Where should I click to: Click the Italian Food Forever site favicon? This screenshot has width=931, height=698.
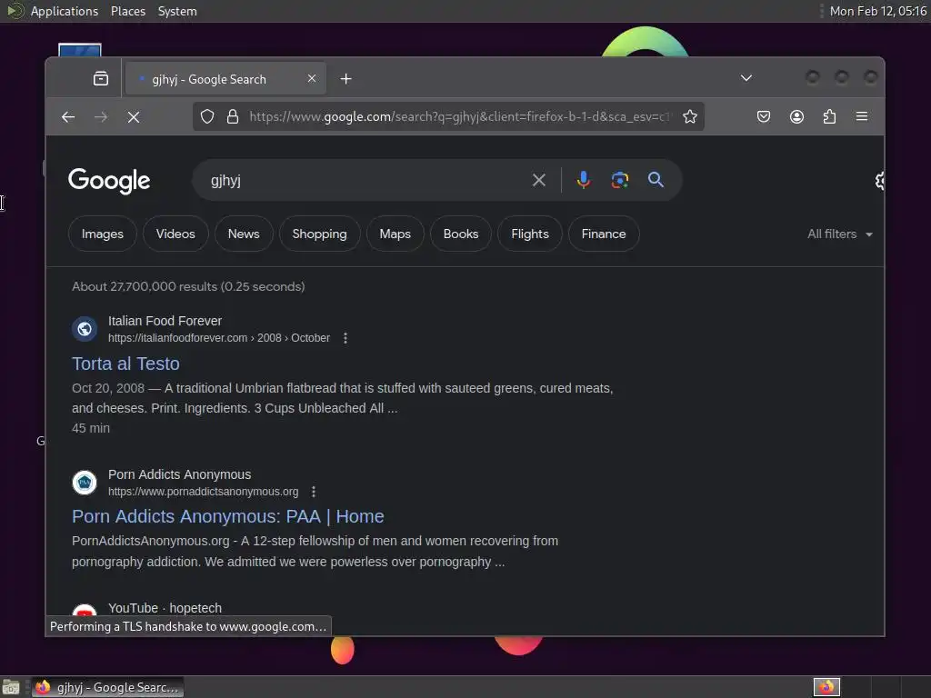point(85,329)
